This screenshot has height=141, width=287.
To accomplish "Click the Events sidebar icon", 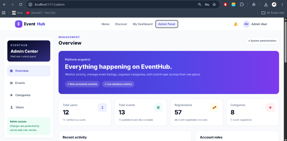I will coord(11,83).
